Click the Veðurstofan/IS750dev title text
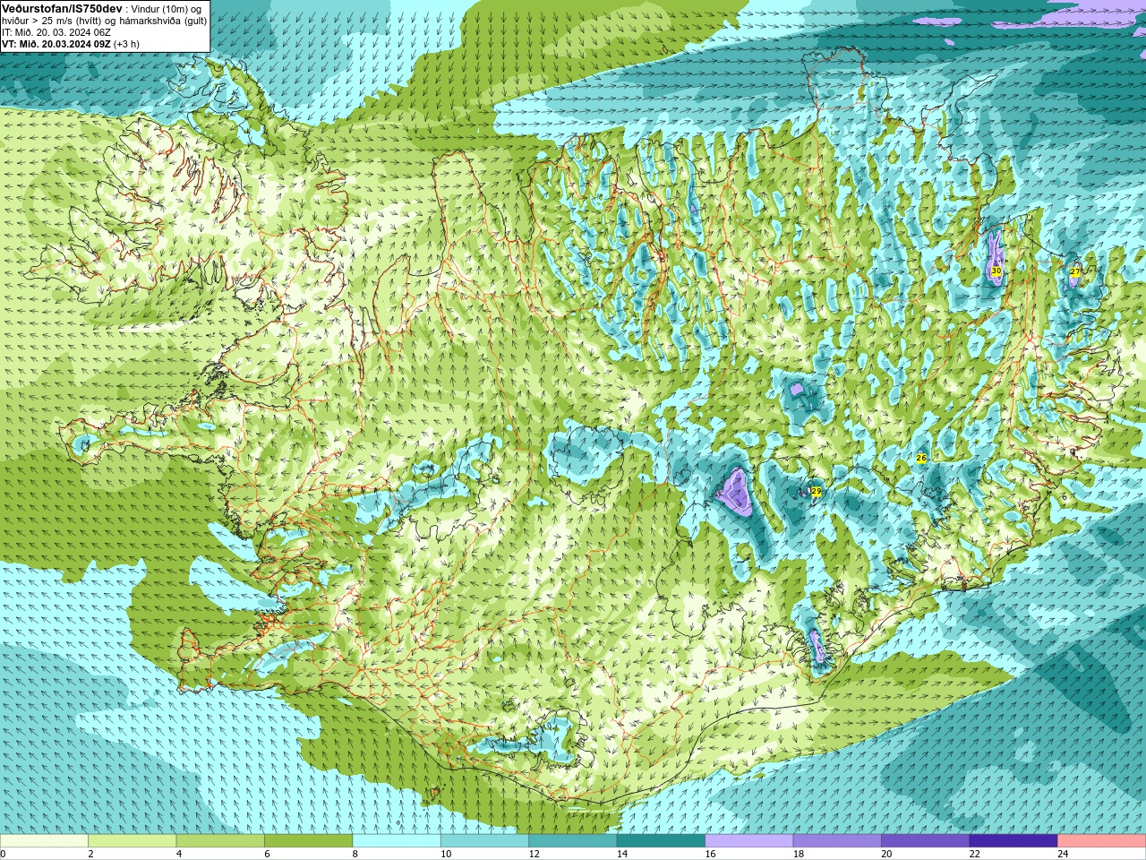The image size is (1146, 860). click(x=62, y=8)
